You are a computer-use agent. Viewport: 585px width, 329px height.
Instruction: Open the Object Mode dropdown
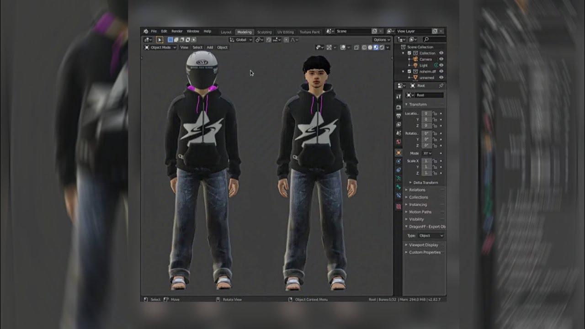160,47
